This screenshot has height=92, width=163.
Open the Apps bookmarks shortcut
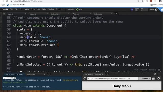click(3, 5)
